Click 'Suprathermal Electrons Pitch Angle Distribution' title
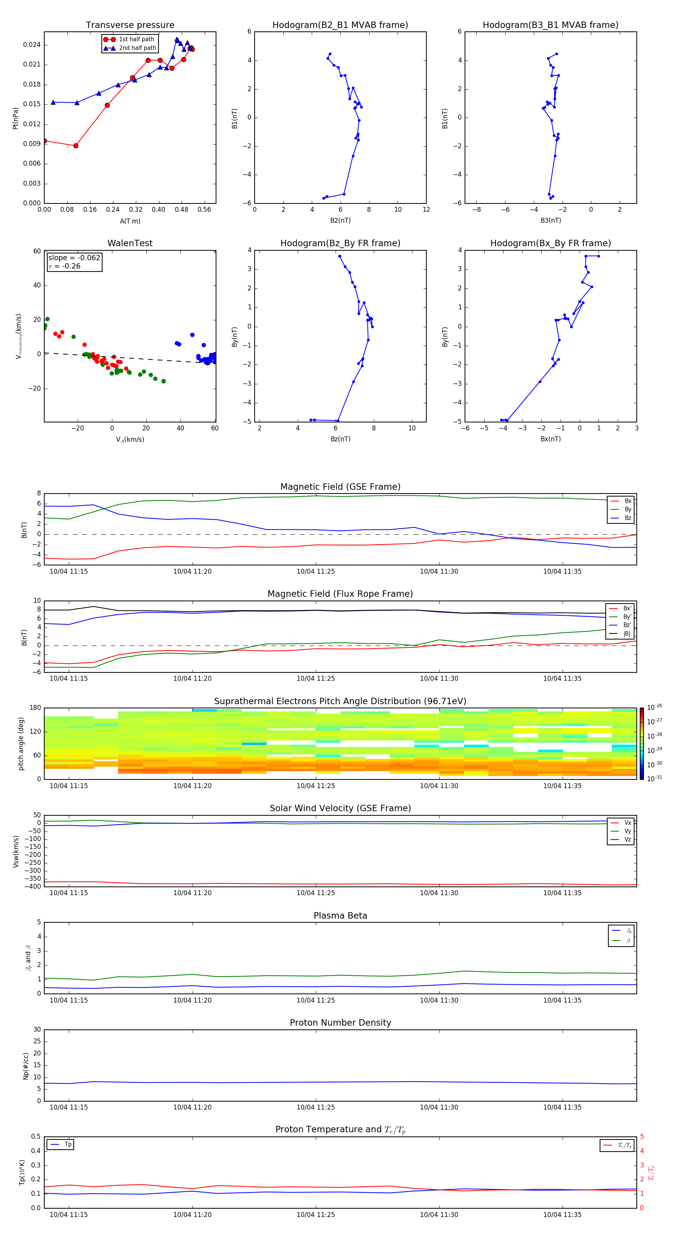The height and width of the screenshot is (1248, 681). pyautogui.click(x=340, y=702)
